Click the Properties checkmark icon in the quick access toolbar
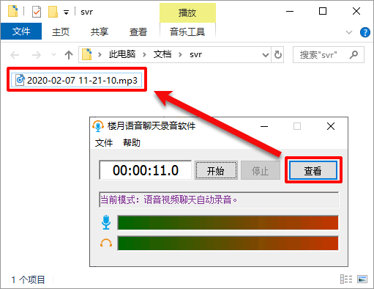Screen dimensions: 374x289 point(37,12)
